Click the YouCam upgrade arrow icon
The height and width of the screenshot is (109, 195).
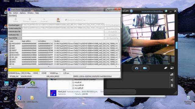(x=131, y=11)
